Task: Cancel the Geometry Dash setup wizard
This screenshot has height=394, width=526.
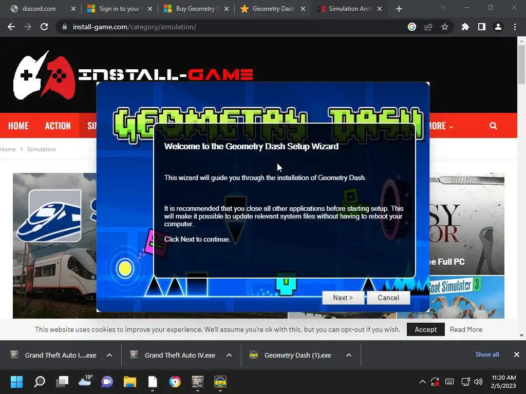Action: (x=388, y=298)
